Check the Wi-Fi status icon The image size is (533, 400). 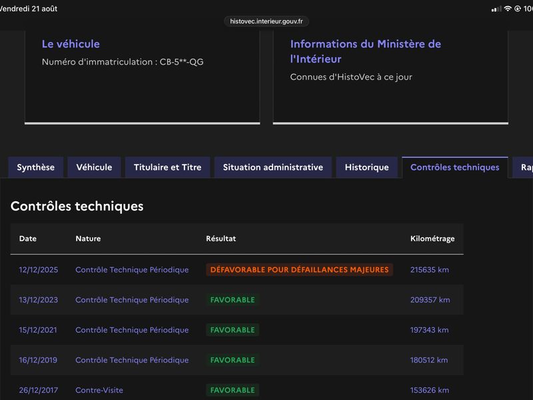(x=508, y=9)
